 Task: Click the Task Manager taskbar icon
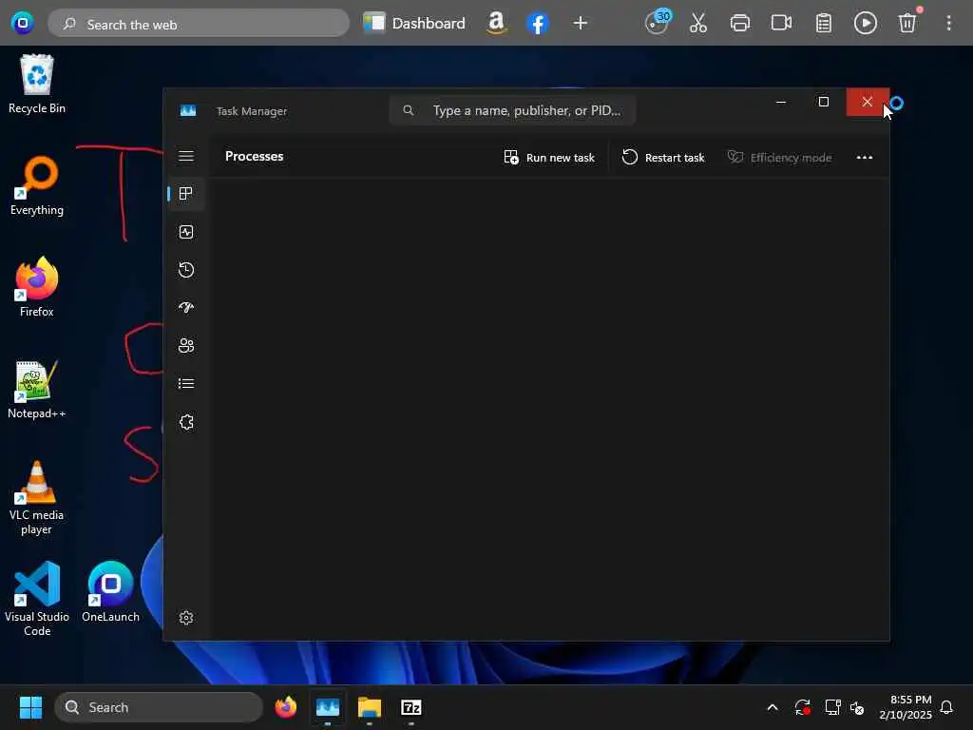click(328, 707)
